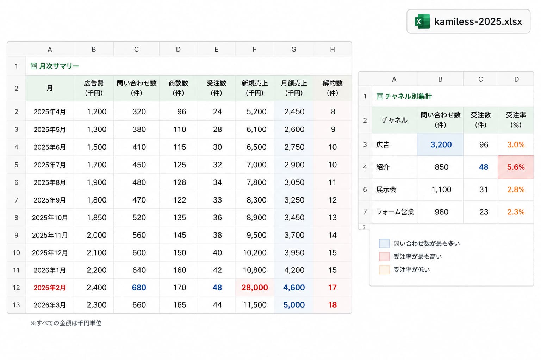Select row 13 header in 月次サマリー sheet
541x360 pixels.
(x=17, y=305)
